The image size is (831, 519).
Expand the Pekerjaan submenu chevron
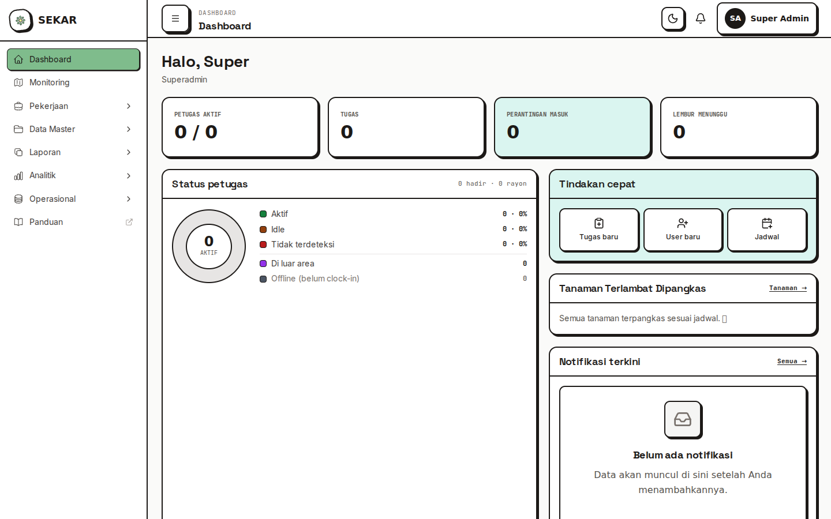click(x=129, y=106)
